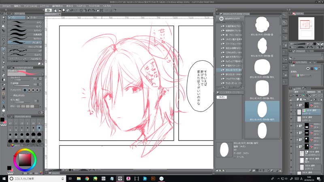Toggle visibility of the コマ 2 layer
The image size is (324, 182).
291,140
